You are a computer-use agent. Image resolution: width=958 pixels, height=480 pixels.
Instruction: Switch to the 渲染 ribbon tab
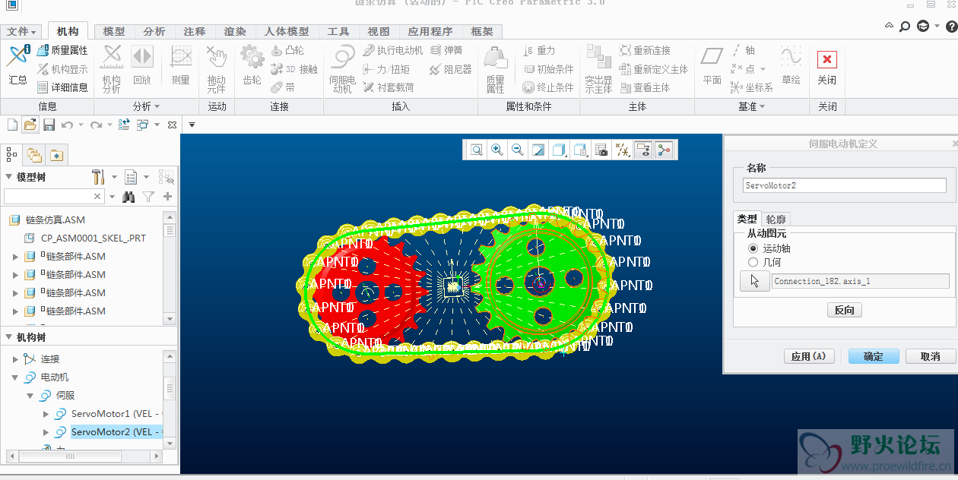pyautogui.click(x=235, y=32)
